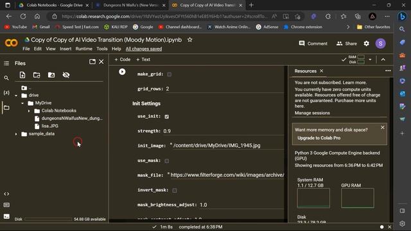Open the variables {x} panel
411x231 pixels.
[x=6, y=92]
